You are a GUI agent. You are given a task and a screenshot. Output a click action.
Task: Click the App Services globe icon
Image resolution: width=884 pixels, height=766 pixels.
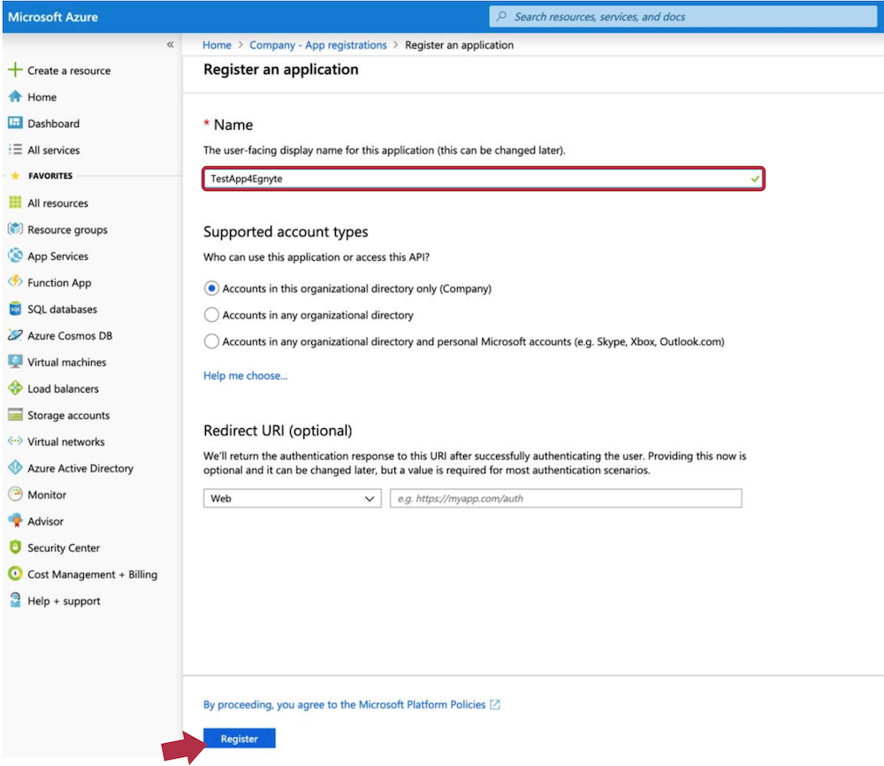point(15,256)
